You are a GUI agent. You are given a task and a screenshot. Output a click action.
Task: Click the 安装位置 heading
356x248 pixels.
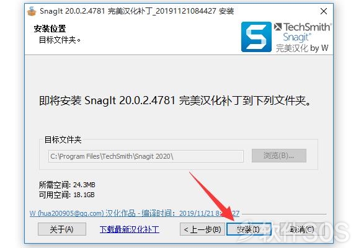pyautogui.click(x=50, y=29)
